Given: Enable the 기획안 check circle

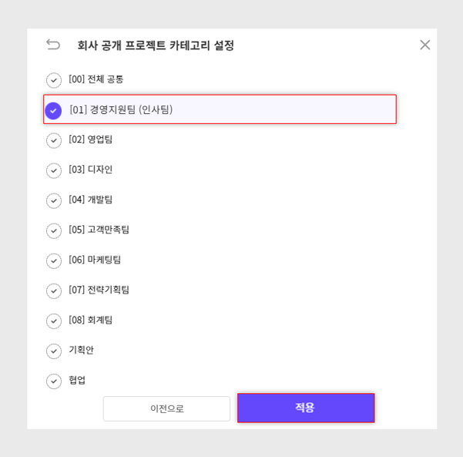Looking at the screenshot, I should coord(54,351).
